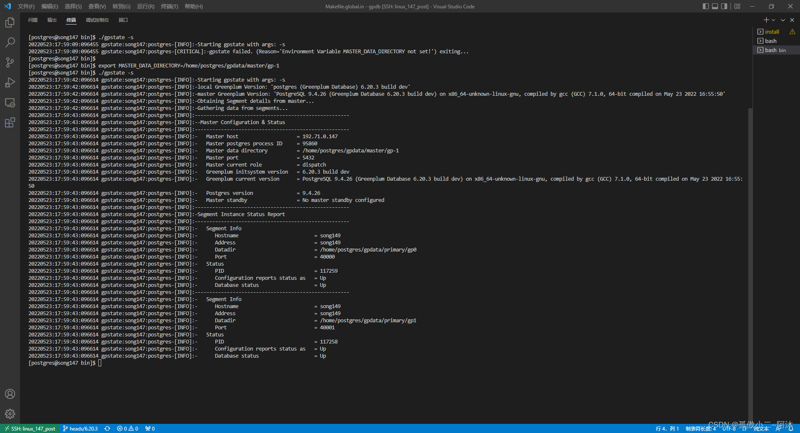
Task: Click the panel chevron next to close
Action: (783, 20)
